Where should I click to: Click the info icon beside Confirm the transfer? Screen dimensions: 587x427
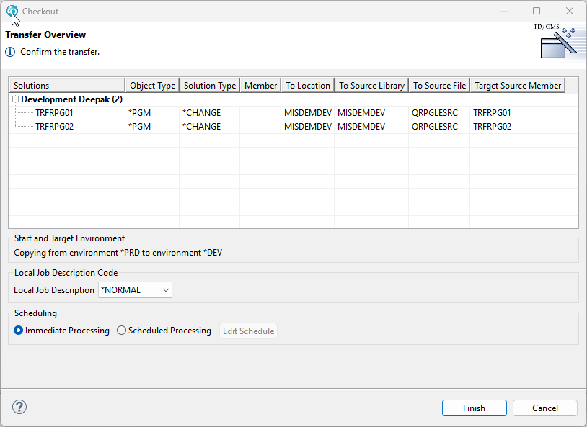10,52
